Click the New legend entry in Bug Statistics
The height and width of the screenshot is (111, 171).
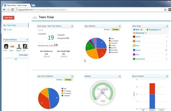pos(111,38)
